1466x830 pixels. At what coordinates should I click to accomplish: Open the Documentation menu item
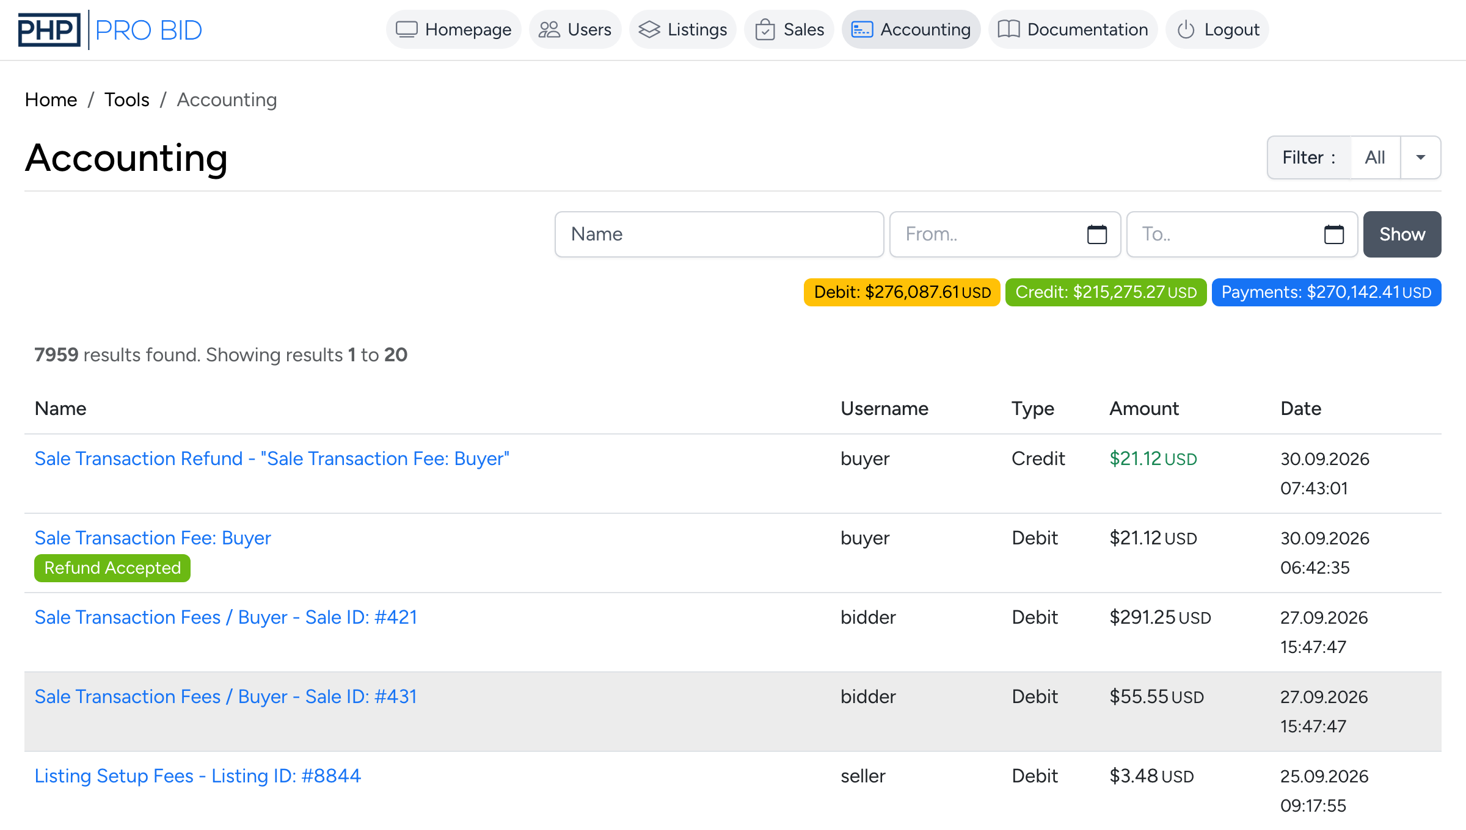tap(1073, 29)
